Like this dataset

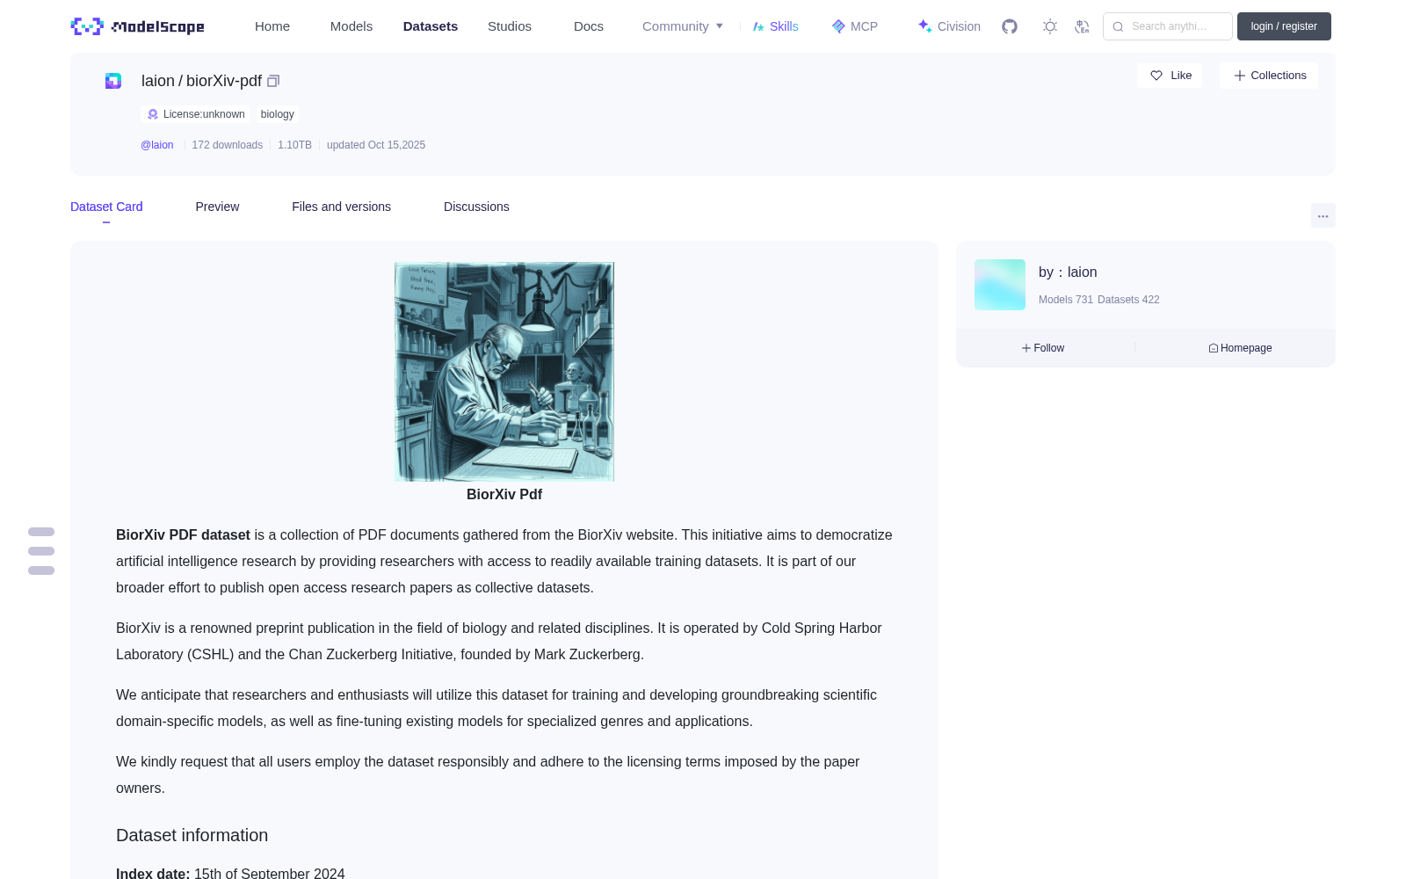click(1170, 76)
